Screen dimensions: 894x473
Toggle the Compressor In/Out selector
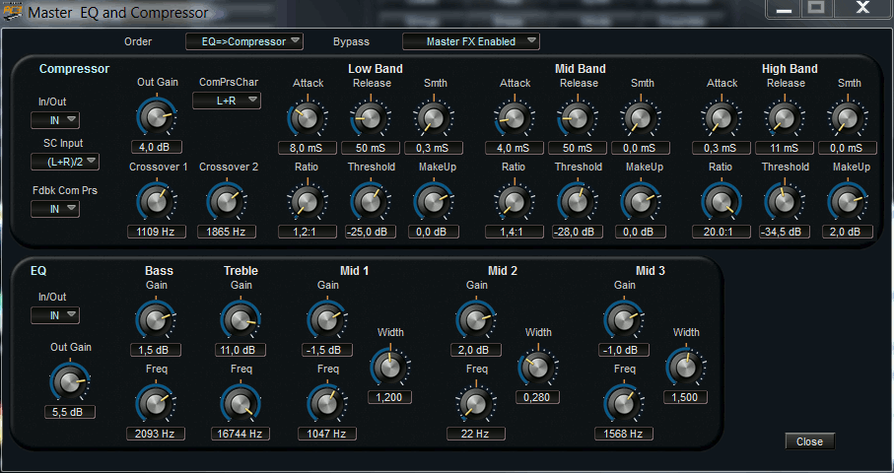pyautogui.click(x=55, y=120)
